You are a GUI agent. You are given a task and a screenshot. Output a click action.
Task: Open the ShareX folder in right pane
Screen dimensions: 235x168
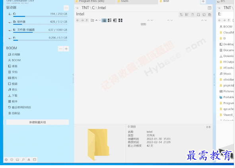click(x=227, y=115)
